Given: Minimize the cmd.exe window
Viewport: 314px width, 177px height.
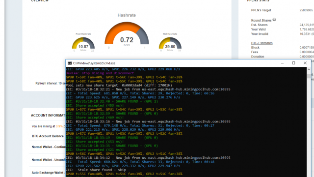Looking at the screenshot, I should [283, 63].
